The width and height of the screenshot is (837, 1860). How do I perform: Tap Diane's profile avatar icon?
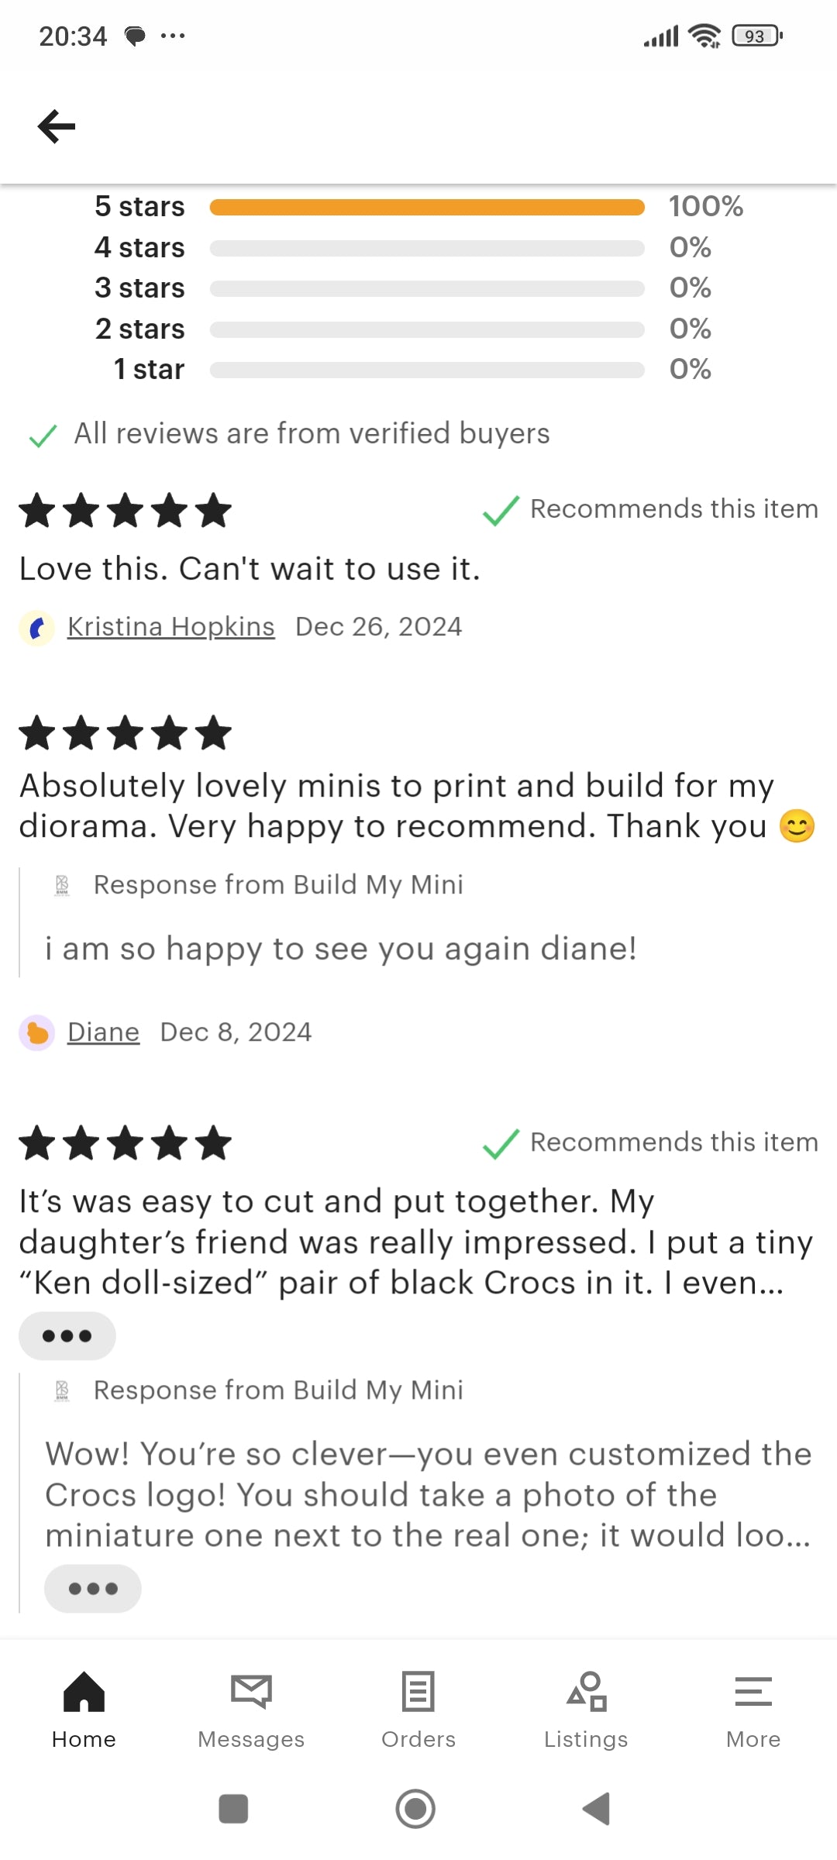click(x=36, y=1033)
